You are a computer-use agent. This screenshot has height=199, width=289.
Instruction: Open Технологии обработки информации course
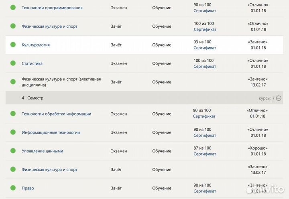(x=56, y=114)
